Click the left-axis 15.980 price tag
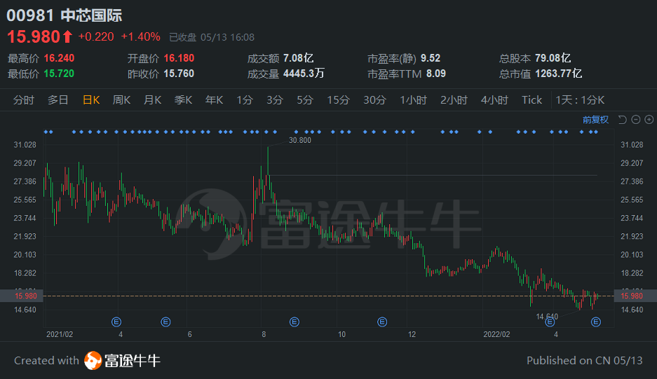657x379 pixels. click(x=21, y=296)
